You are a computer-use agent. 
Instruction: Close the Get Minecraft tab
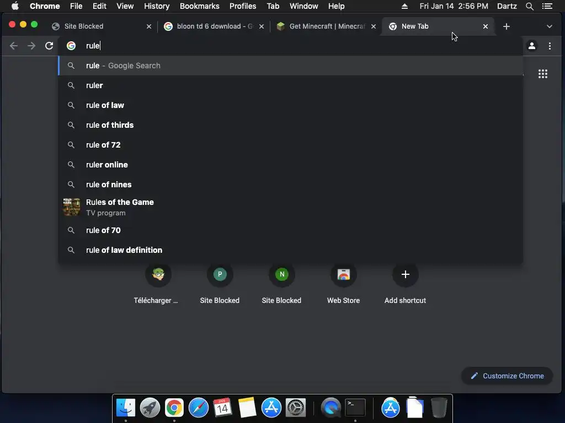(374, 26)
